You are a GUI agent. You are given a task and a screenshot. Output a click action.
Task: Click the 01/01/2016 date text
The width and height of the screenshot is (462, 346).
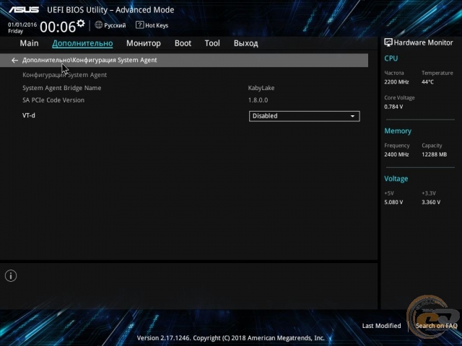pyautogui.click(x=22, y=25)
